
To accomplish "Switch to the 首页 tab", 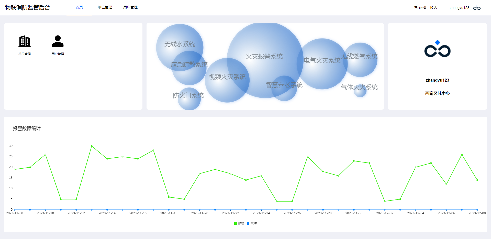I will point(79,7).
